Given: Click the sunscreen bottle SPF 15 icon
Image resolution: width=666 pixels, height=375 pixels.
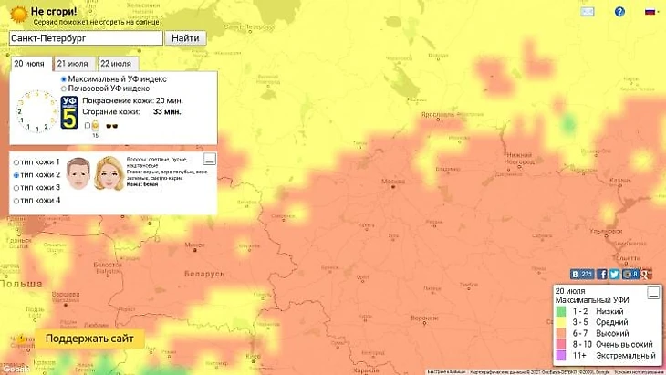Looking at the screenshot, I should [x=95, y=126].
